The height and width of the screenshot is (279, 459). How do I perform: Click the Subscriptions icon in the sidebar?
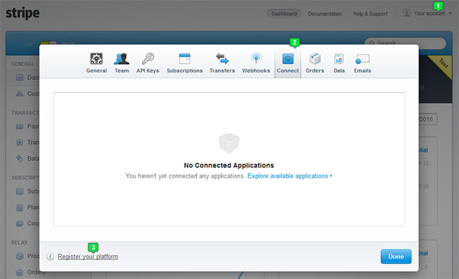(20, 191)
